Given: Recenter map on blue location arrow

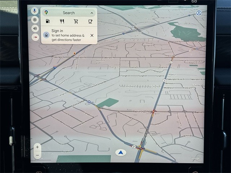Looking at the screenshot, I should (x=121, y=152).
